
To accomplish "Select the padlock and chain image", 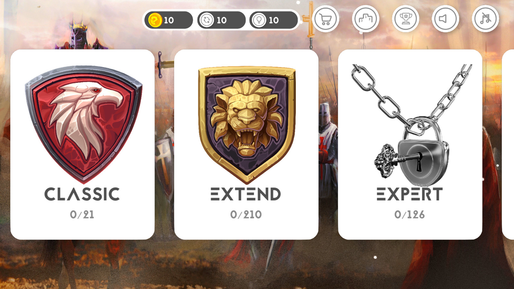I will (411, 125).
